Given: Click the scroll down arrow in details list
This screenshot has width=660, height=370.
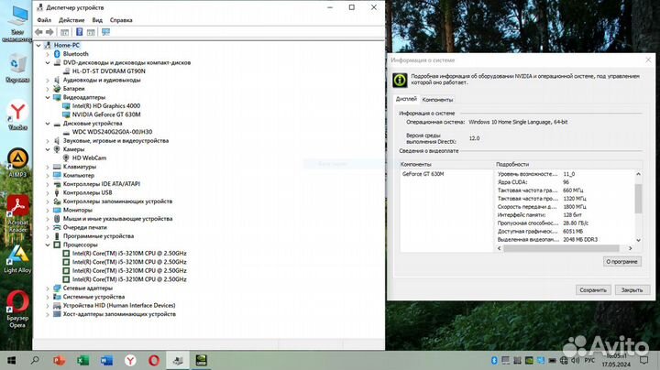Looking at the screenshot, I should [639, 240].
